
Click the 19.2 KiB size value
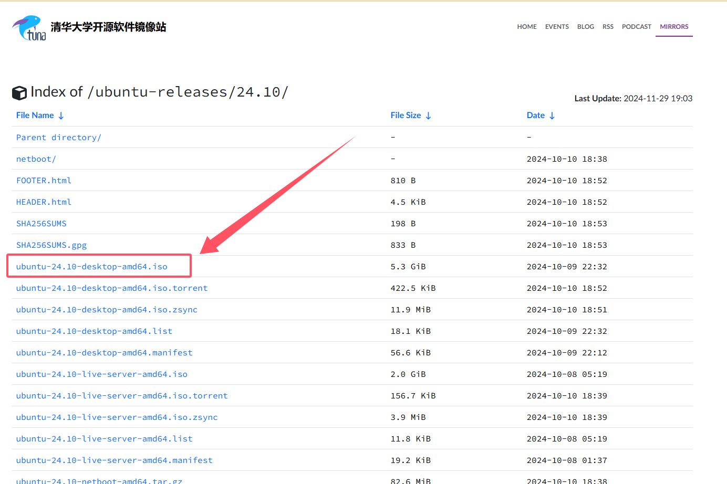pos(411,460)
